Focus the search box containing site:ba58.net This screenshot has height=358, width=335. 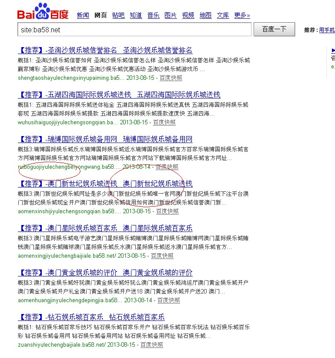pos(134,29)
